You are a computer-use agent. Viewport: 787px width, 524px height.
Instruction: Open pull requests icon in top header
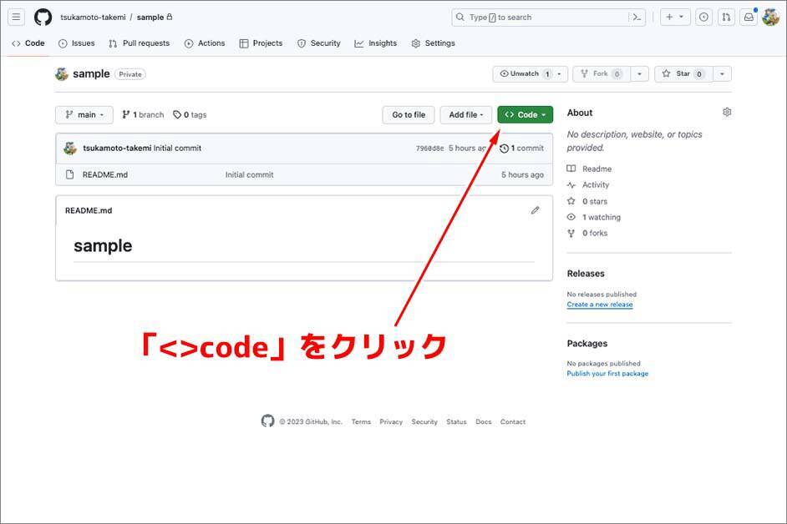click(x=726, y=17)
